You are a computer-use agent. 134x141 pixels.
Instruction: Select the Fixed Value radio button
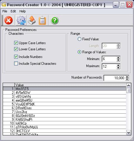point(79,39)
